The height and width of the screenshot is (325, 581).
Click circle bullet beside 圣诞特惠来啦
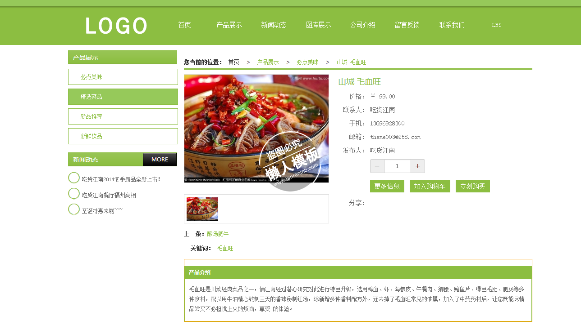pos(74,209)
